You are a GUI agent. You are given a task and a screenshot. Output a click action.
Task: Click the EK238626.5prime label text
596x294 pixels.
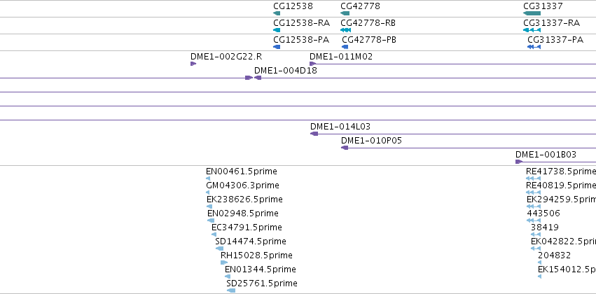pos(245,199)
